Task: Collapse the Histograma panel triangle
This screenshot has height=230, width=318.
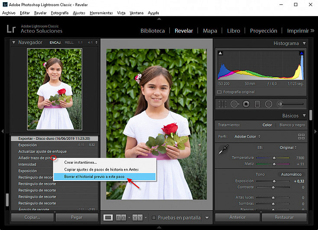Action: click(x=304, y=43)
